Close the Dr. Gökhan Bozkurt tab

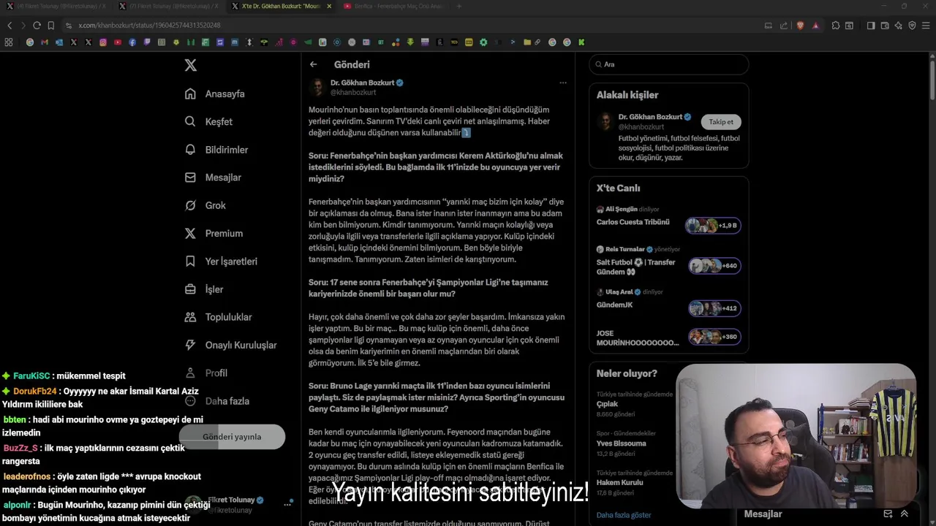329,7
